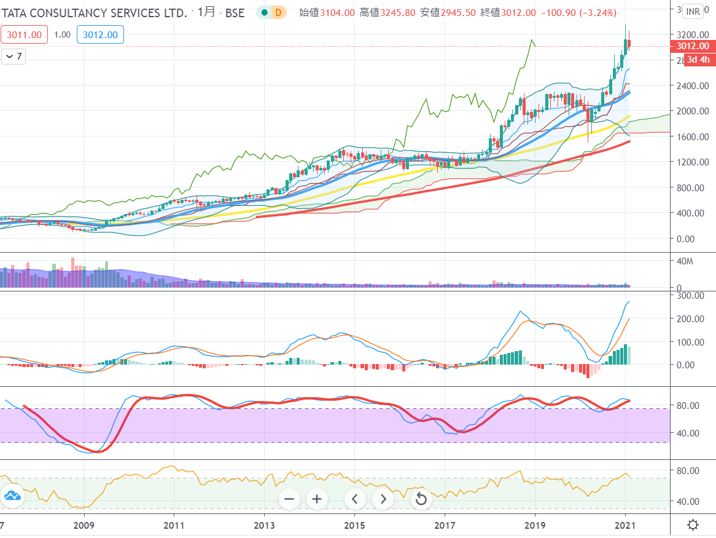This screenshot has height=538, width=716.
Task: Click the red sell price 3011.00 button
Action: tap(24, 34)
